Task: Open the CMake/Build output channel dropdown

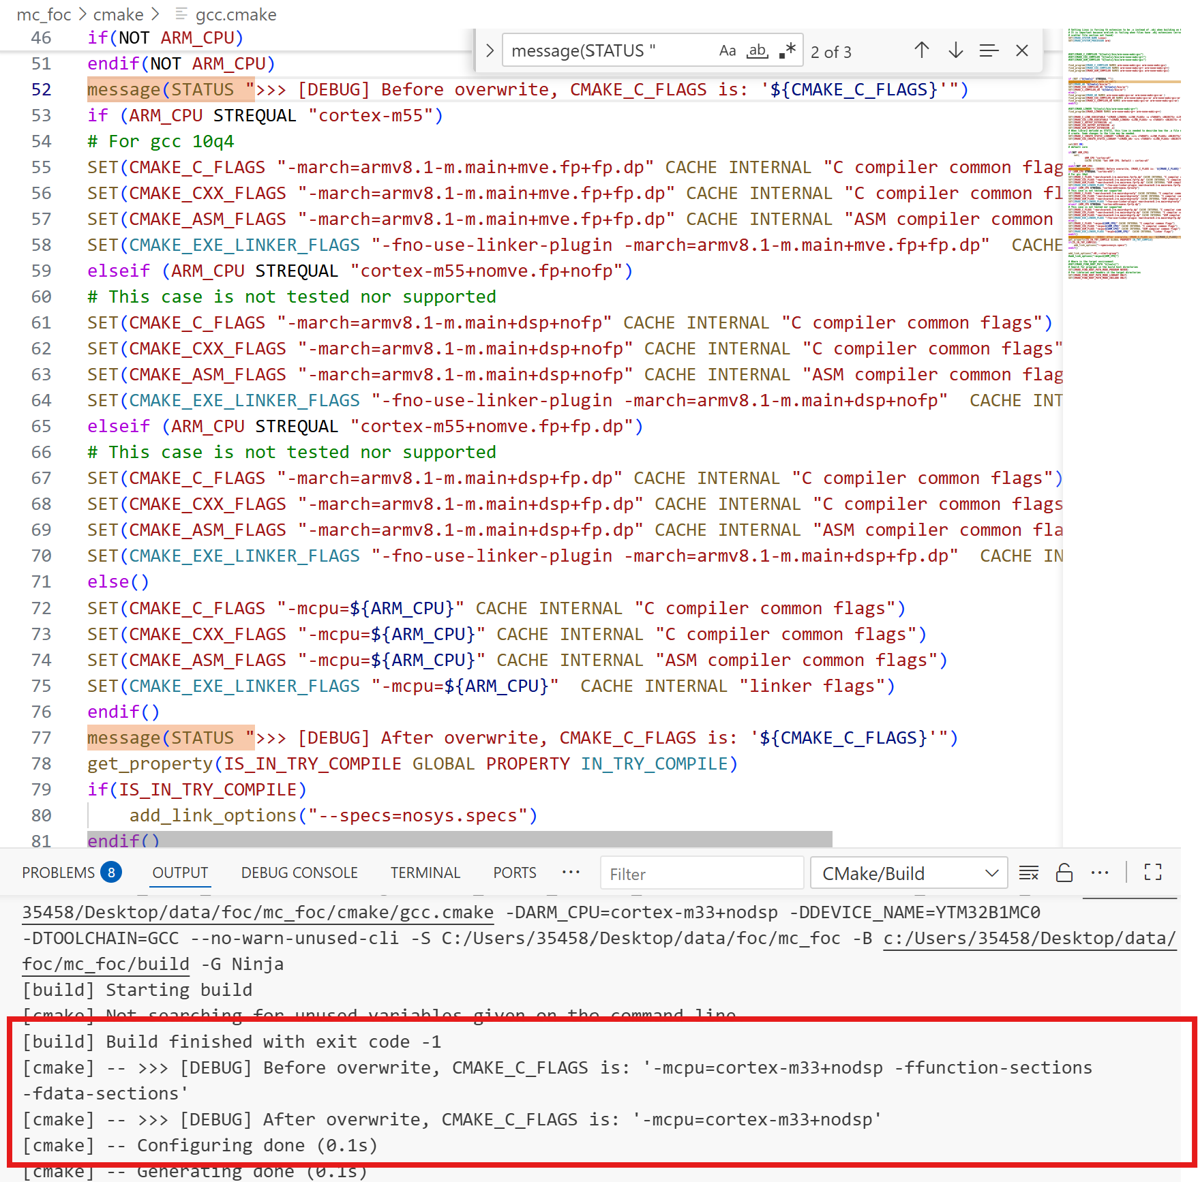Action: 908,873
